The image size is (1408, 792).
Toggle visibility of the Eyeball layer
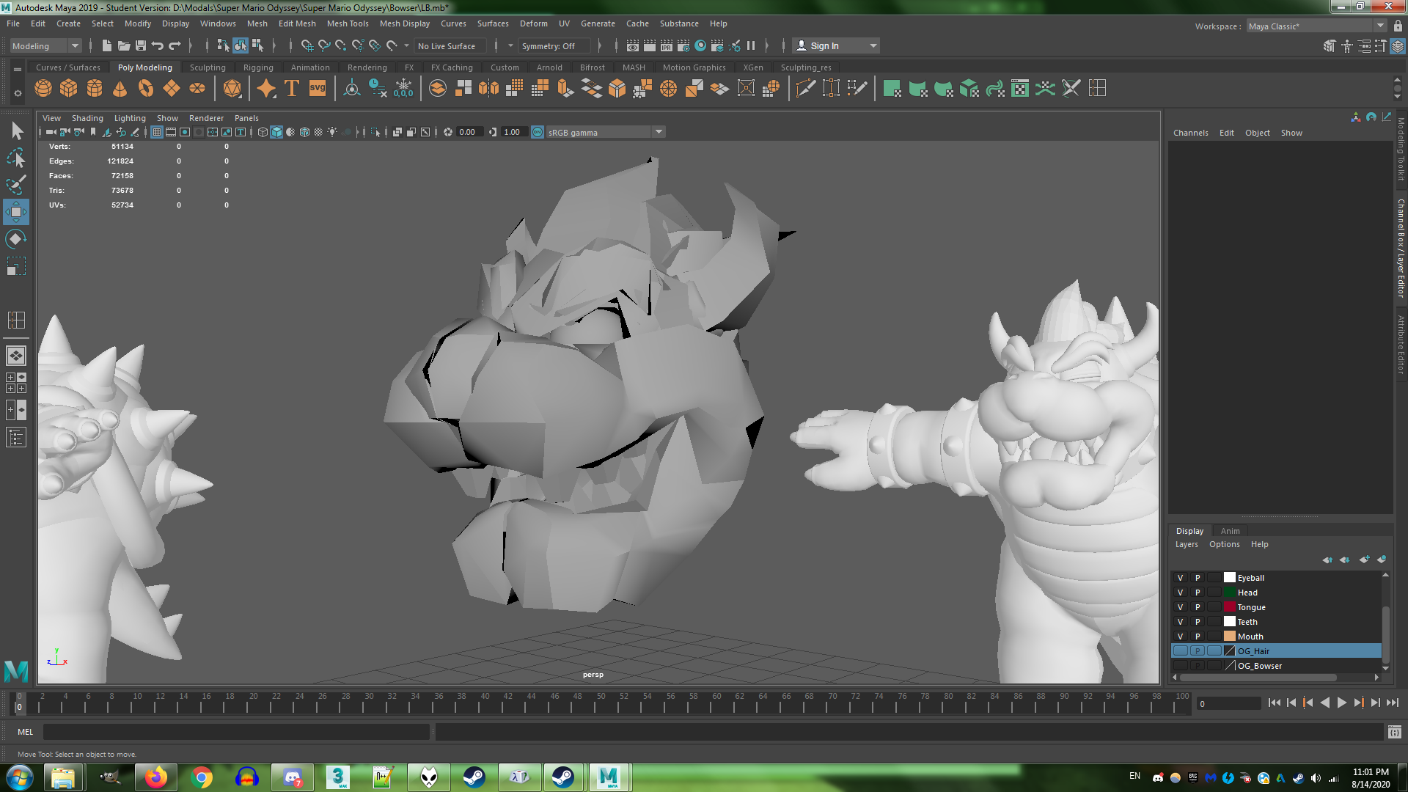pos(1181,578)
